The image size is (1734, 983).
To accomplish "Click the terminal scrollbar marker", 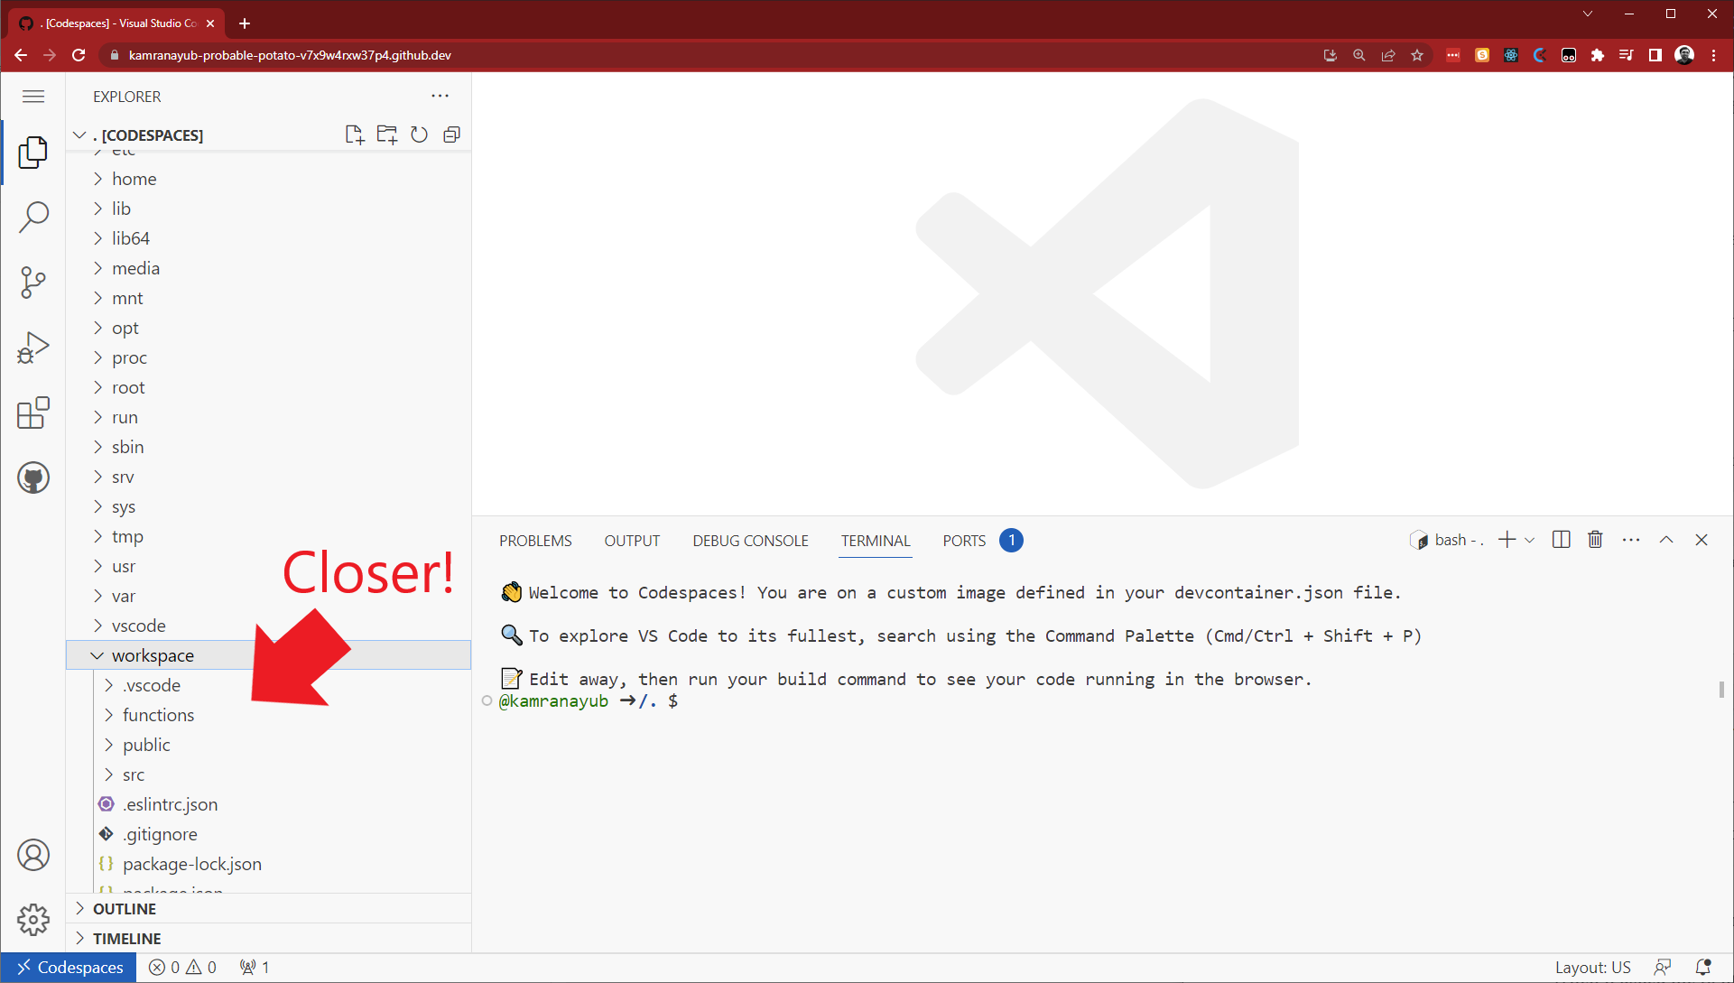I will 1721,690.
